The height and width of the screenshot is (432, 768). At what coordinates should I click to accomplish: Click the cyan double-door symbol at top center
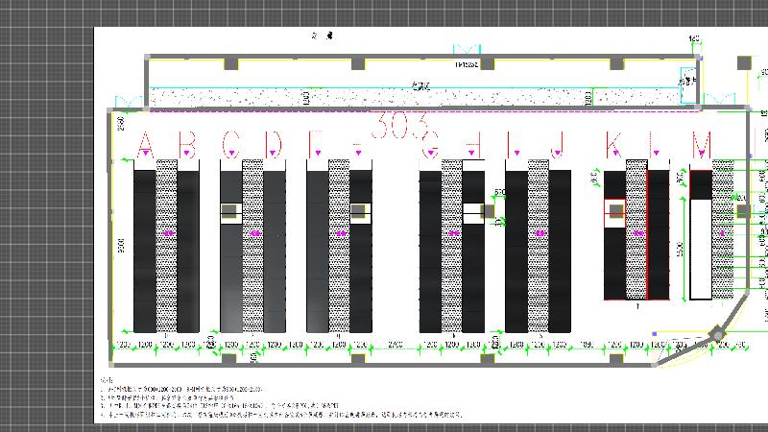click(x=468, y=49)
